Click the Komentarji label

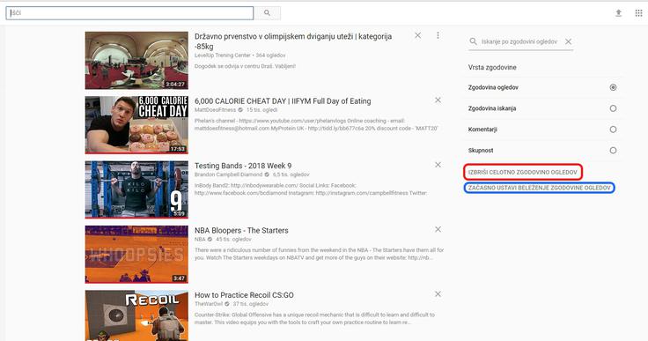(482, 130)
